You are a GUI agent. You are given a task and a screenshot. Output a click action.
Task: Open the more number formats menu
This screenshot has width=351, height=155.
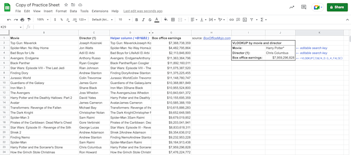coord(82,20)
